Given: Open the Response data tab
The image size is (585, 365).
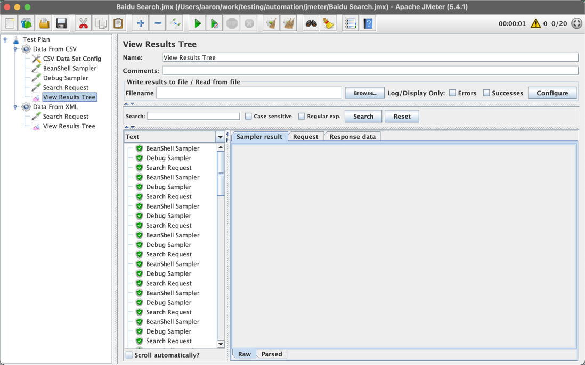Looking at the screenshot, I should [353, 137].
